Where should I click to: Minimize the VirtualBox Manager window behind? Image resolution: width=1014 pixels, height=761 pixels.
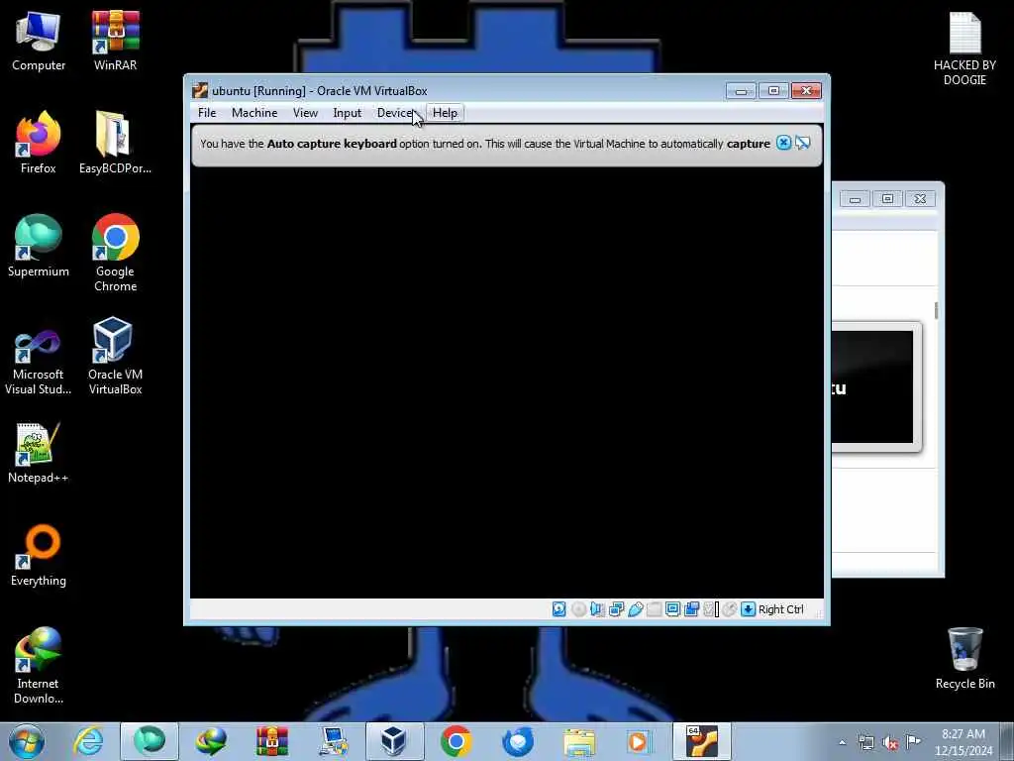click(x=855, y=198)
